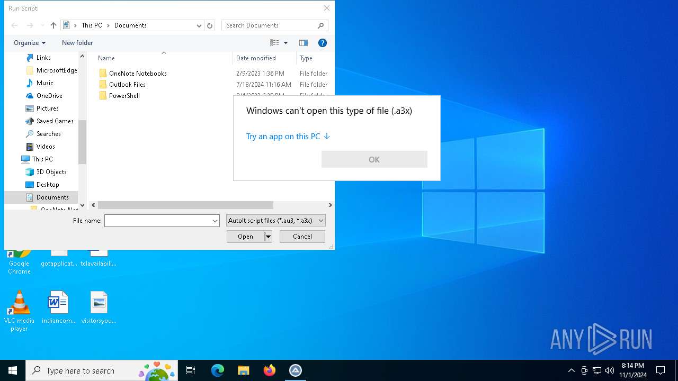Viewport: 678px width, 381px height.
Task: Refresh the Documents folder view
Action: pos(210,25)
